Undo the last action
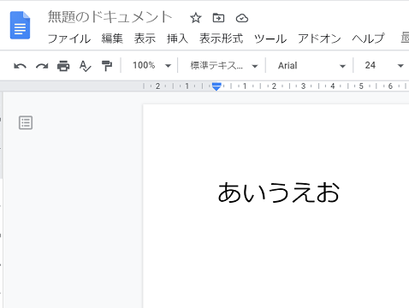This screenshot has width=409, height=308. pyautogui.click(x=20, y=66)
